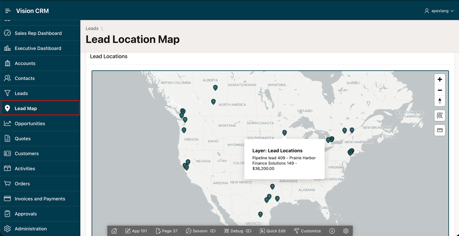
Task: Click the Lead Map pin icon in sidebar
Action: click(7, 108)
